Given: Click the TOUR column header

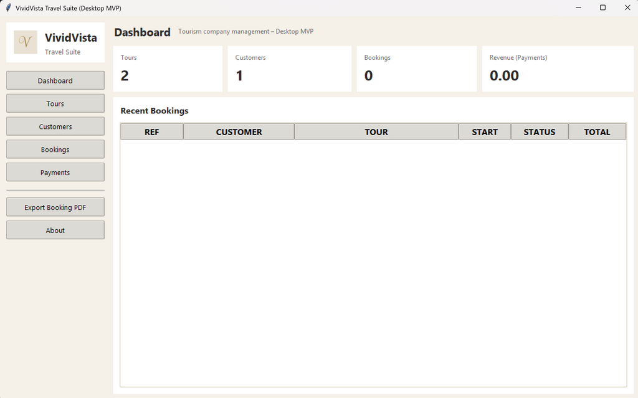Looking at the screenshot, I should point(376,132).
